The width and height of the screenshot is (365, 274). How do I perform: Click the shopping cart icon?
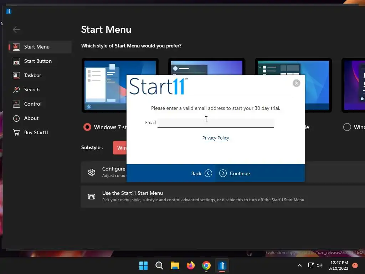pyautogui.click(x=16, y=132)
